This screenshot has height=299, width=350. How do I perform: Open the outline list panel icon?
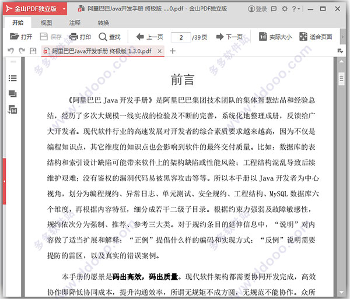[x=13, y=78]
